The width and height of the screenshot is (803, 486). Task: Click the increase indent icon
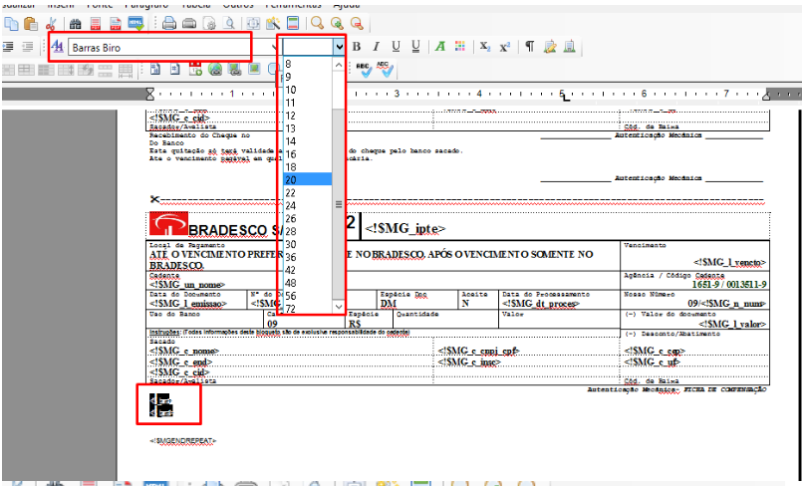click(8, 47)
